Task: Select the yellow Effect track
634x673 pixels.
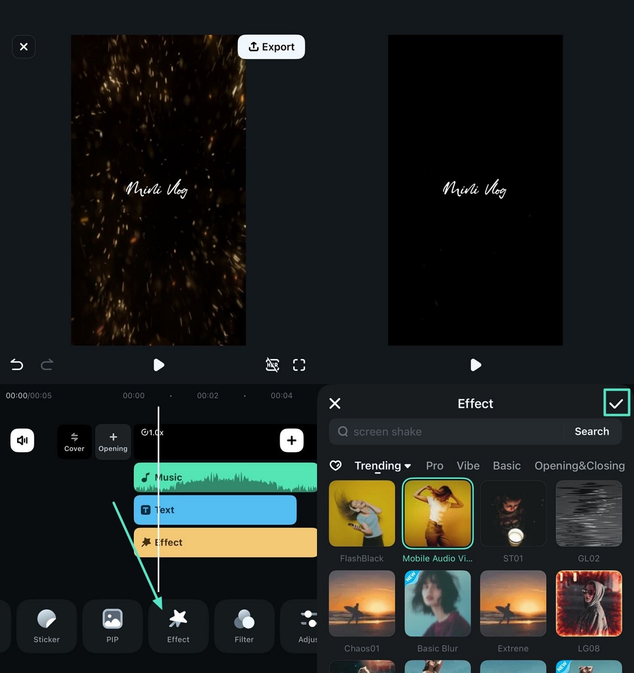Action: pyautogui.click(x=225, y=542)
